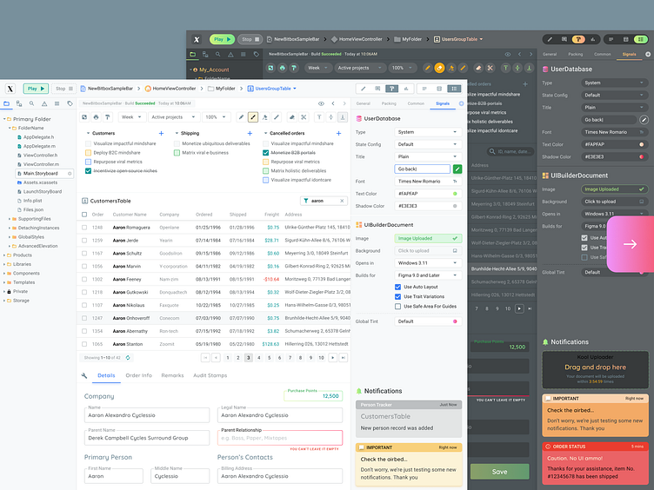Click the wrench icon left of Details tab
Viewport: 654px width, 490px height.
[84, 375]
